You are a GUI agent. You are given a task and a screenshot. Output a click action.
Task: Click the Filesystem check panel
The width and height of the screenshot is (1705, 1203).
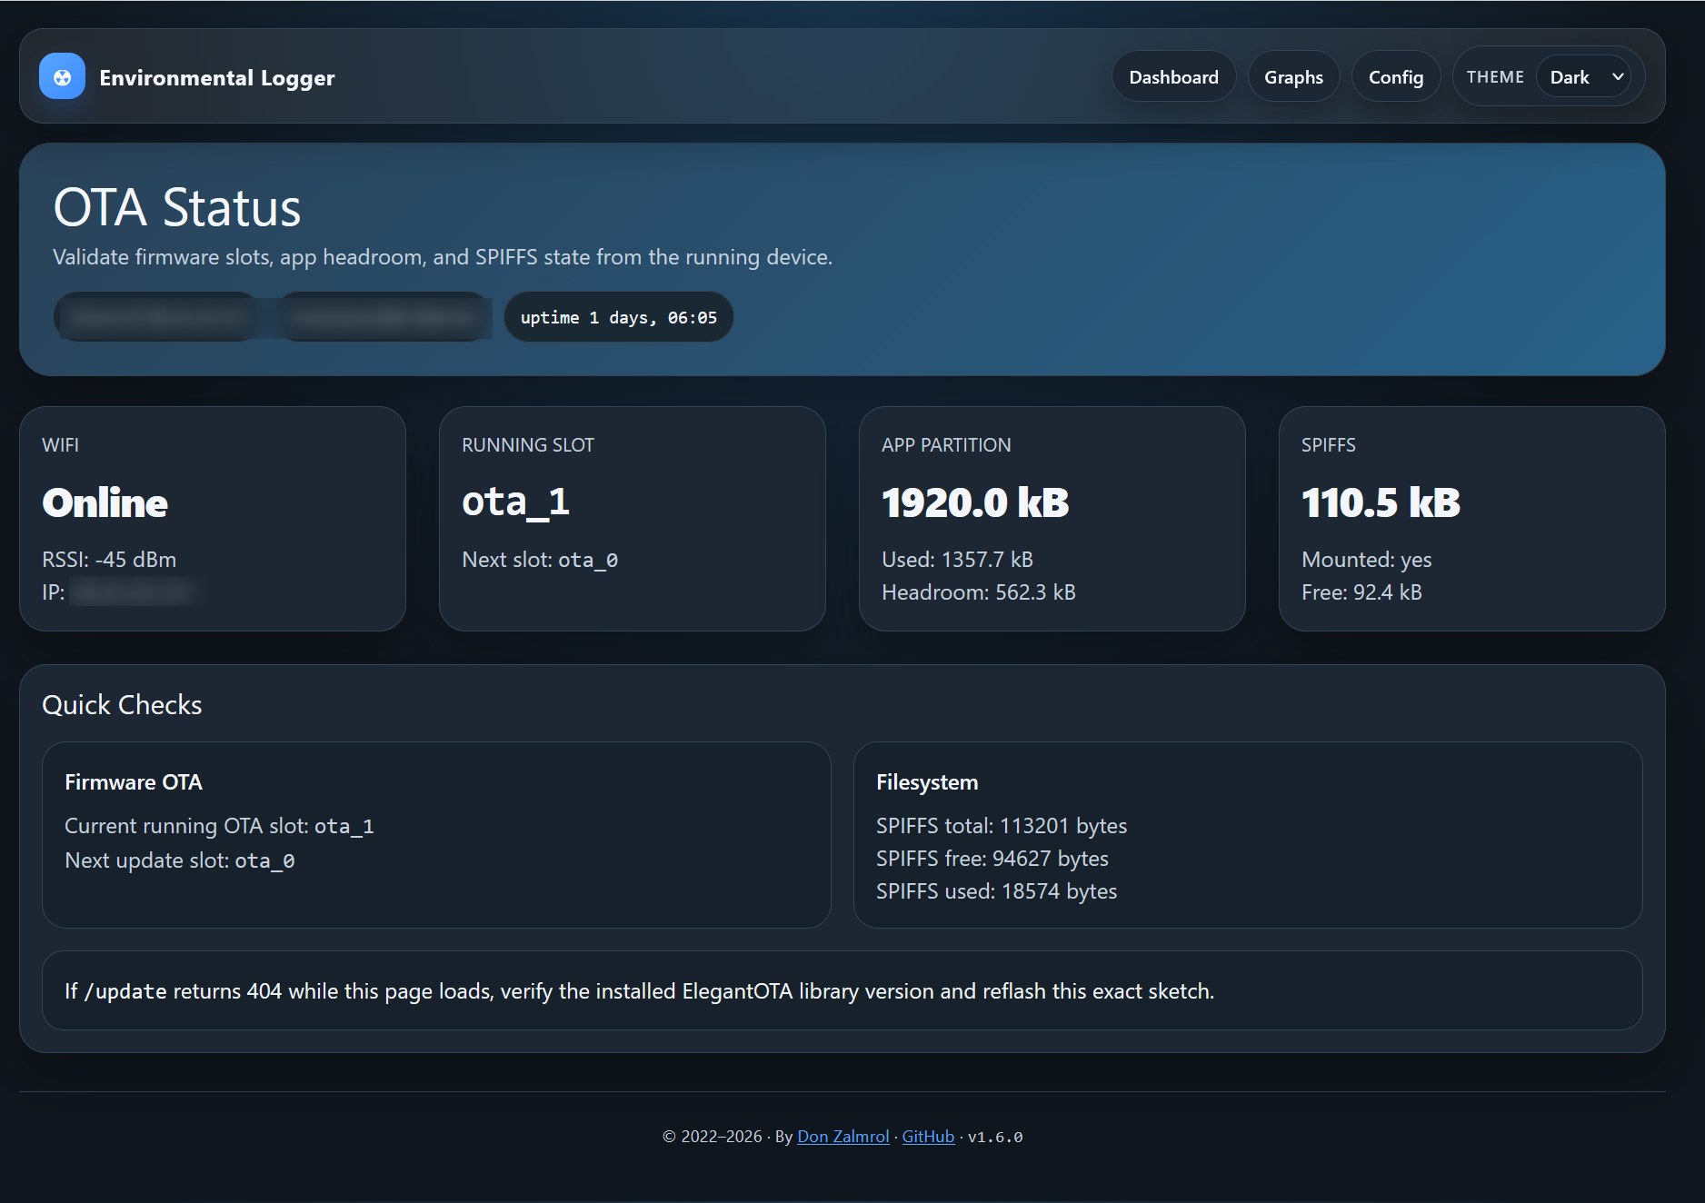pos(1248,835)
